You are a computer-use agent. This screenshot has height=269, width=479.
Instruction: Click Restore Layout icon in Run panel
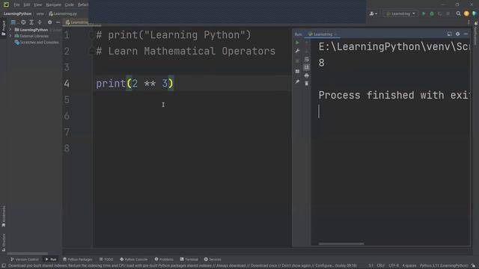[297, 71]
